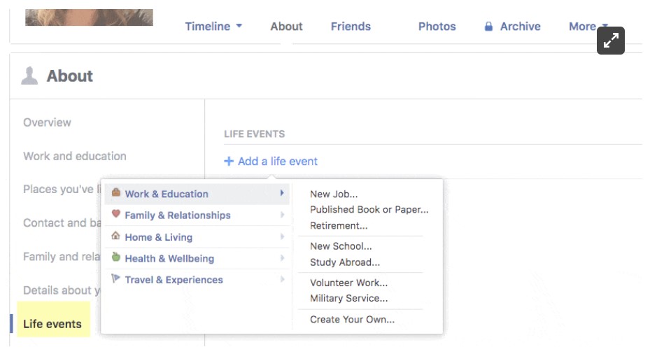657x354 pixels.
Task: Click the Add a life event link
Action: coord(277,162)
